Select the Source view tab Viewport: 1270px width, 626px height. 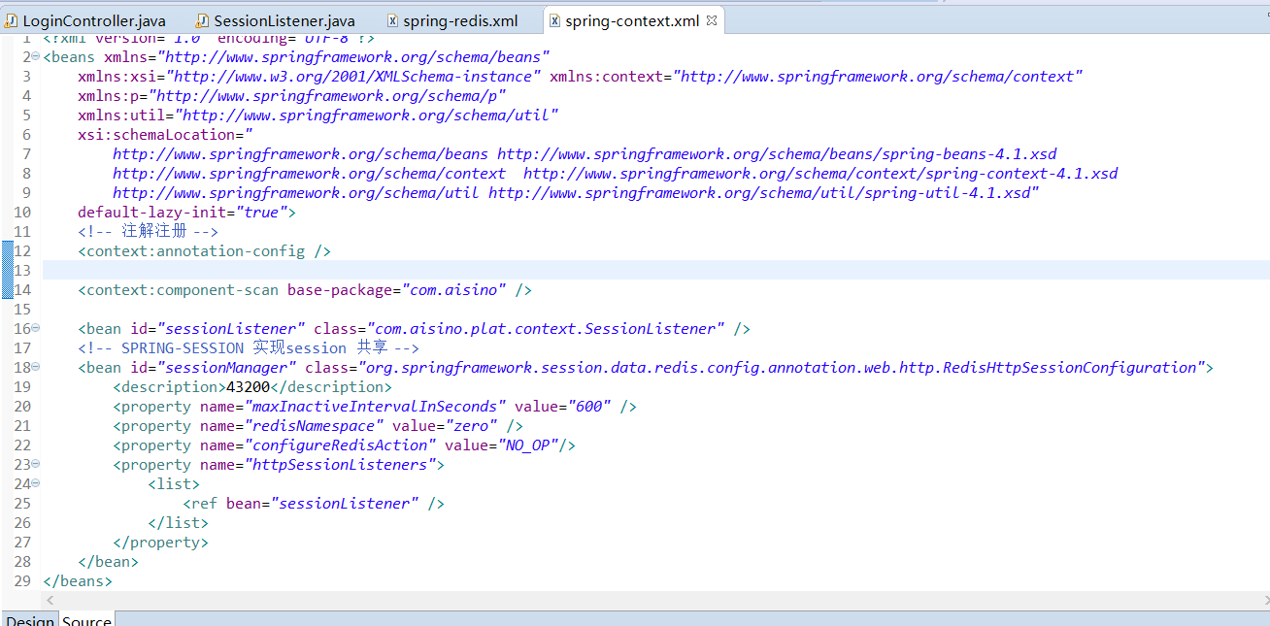85,620
